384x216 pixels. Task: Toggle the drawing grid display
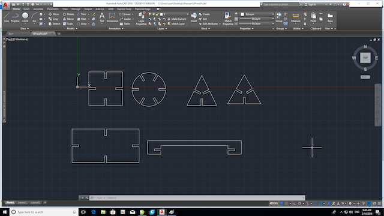(x=281, y=203)
